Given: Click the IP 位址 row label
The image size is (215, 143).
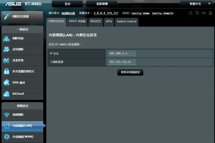Looking at the screenshot, I should [x=54, y=54].
